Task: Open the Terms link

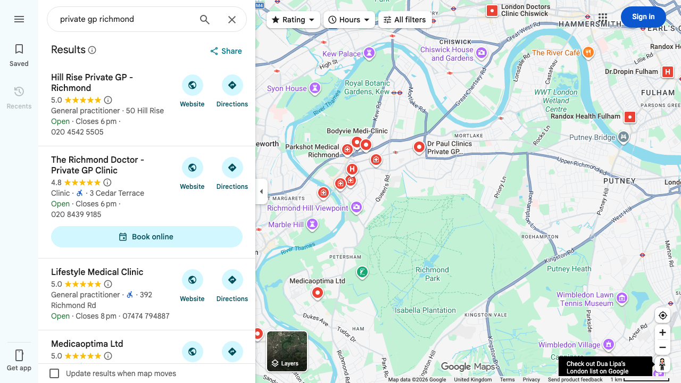Action: coord(507,379)
